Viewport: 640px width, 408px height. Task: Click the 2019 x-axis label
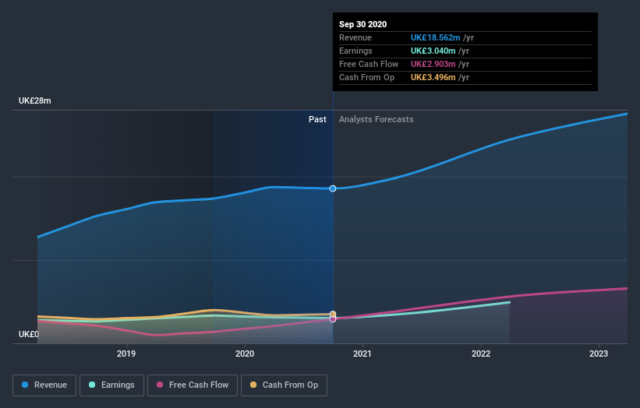pos(126,353)
